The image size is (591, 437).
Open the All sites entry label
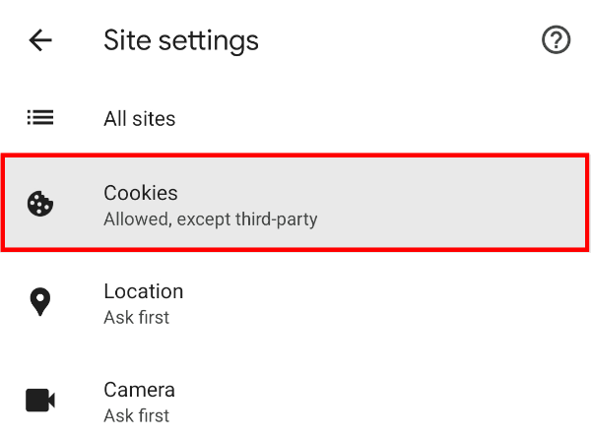click(139, 119)
